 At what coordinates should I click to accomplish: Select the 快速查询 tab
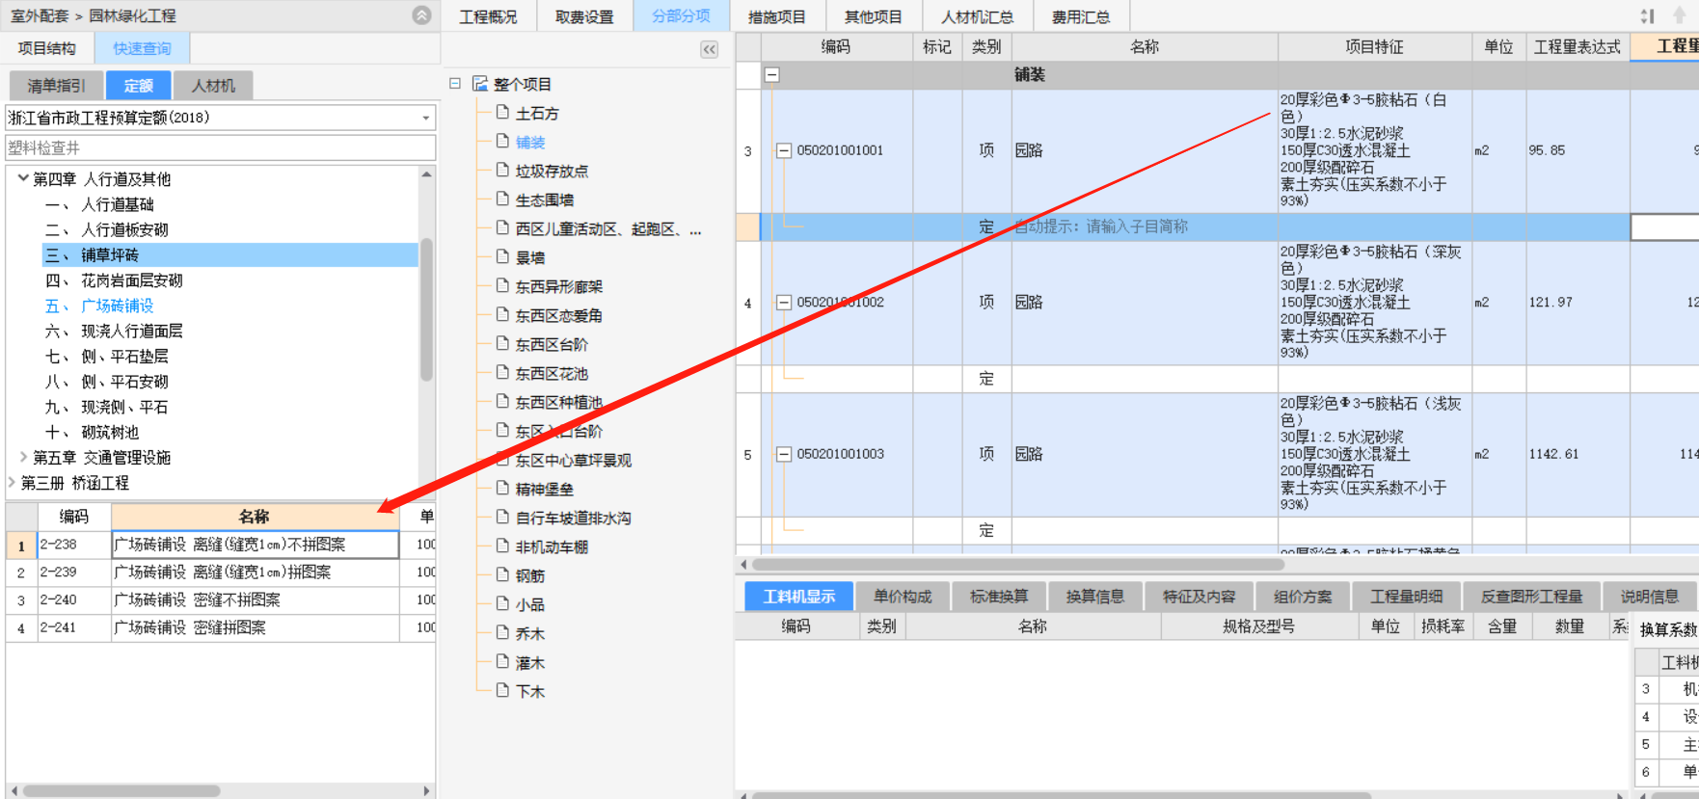pos(142,48)
